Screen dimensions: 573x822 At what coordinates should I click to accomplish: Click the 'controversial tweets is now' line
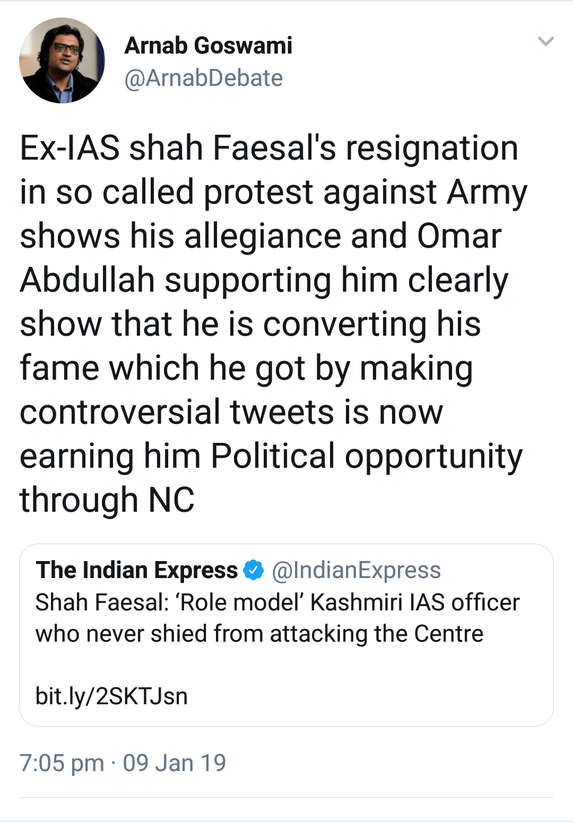point(231,412)
